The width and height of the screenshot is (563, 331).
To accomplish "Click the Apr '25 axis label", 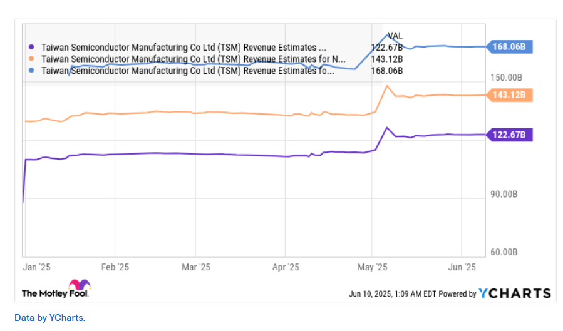I will coord(286,267).
